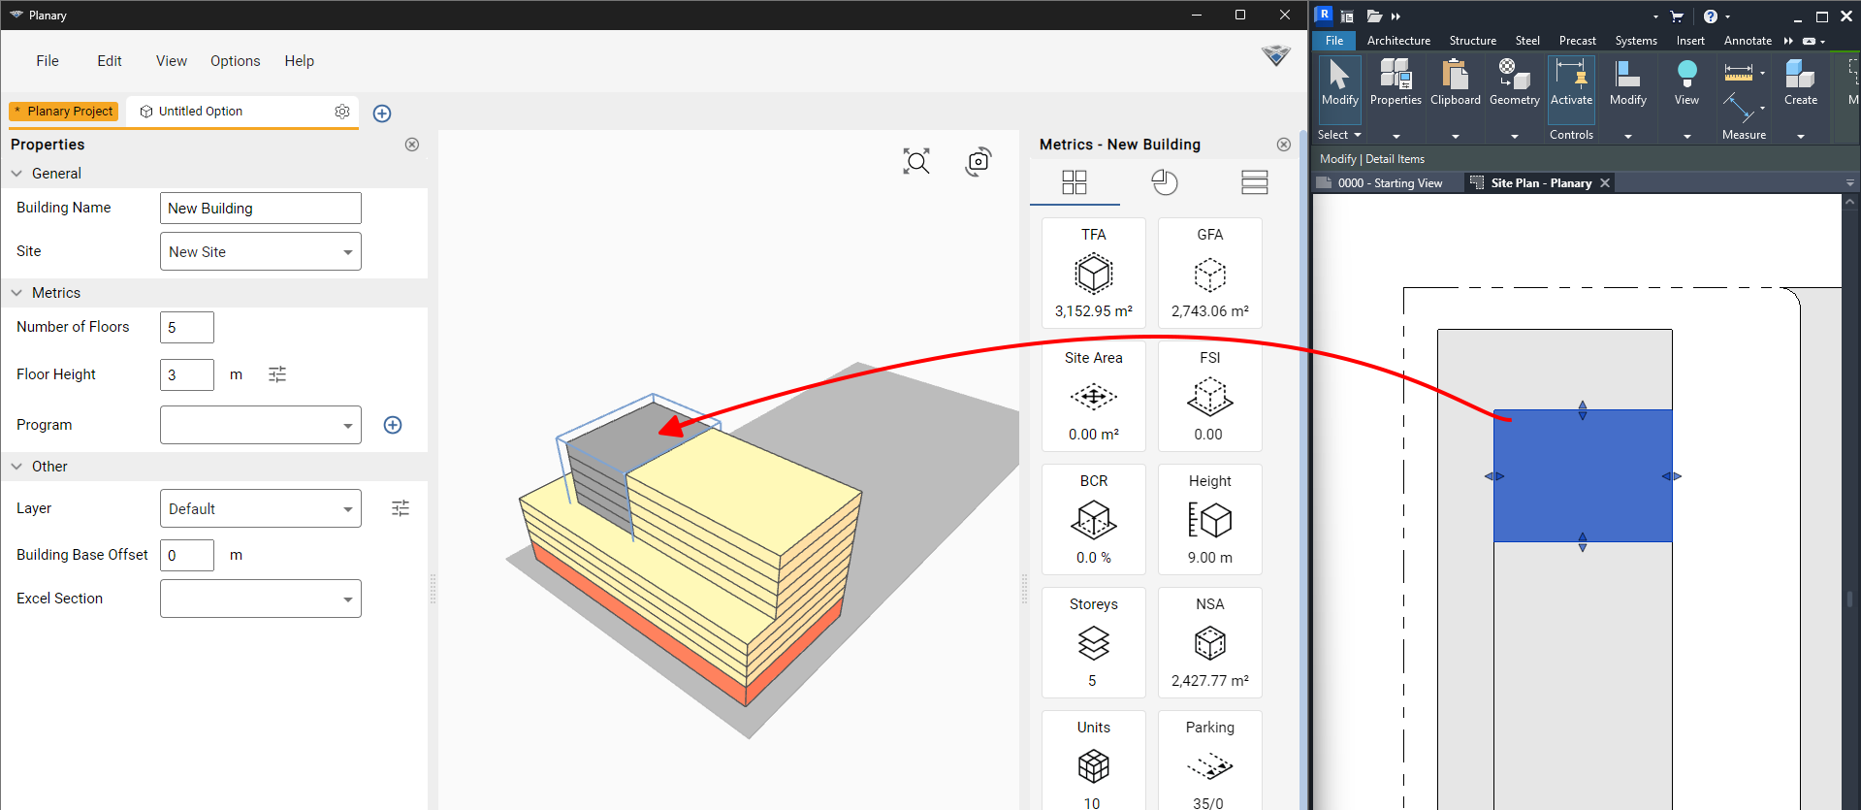Screen dimensions: 1861x810
Task: Open the Untitled Option settings gear
Action: click(342, 112)
